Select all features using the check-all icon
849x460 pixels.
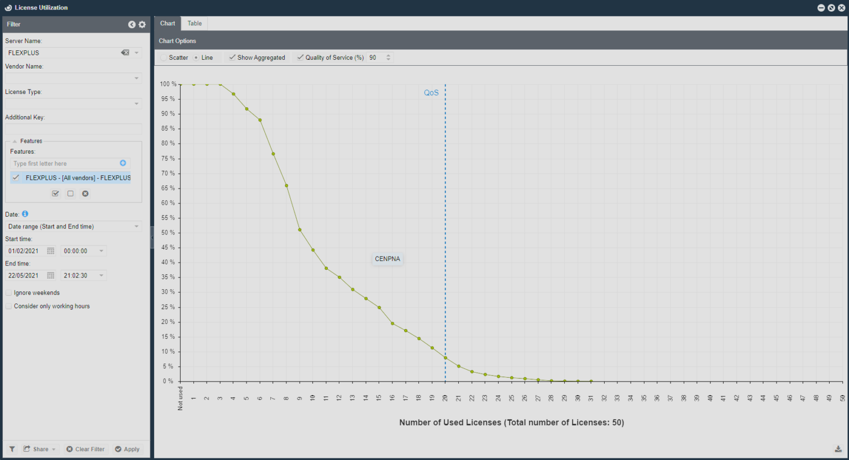point(55,194)
